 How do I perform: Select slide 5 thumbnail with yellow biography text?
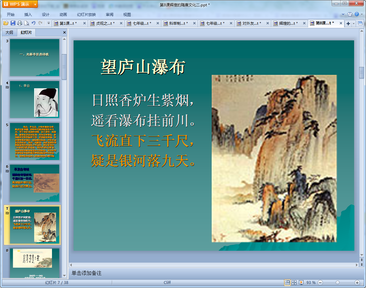coord(34,141)
